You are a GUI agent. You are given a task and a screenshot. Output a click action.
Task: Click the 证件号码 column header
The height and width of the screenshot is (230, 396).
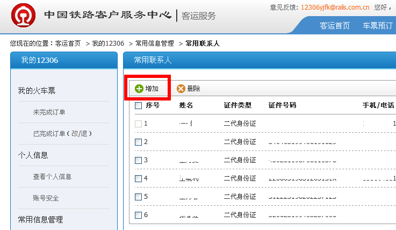click(282, 105)
